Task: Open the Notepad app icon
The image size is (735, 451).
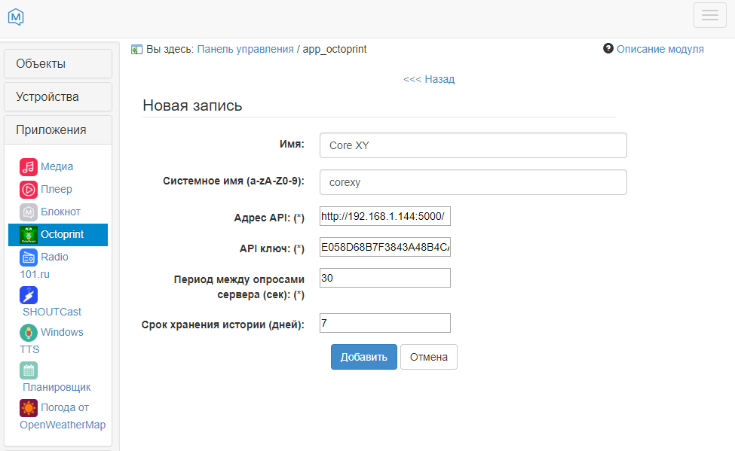Action: click(x=29, y=212)
